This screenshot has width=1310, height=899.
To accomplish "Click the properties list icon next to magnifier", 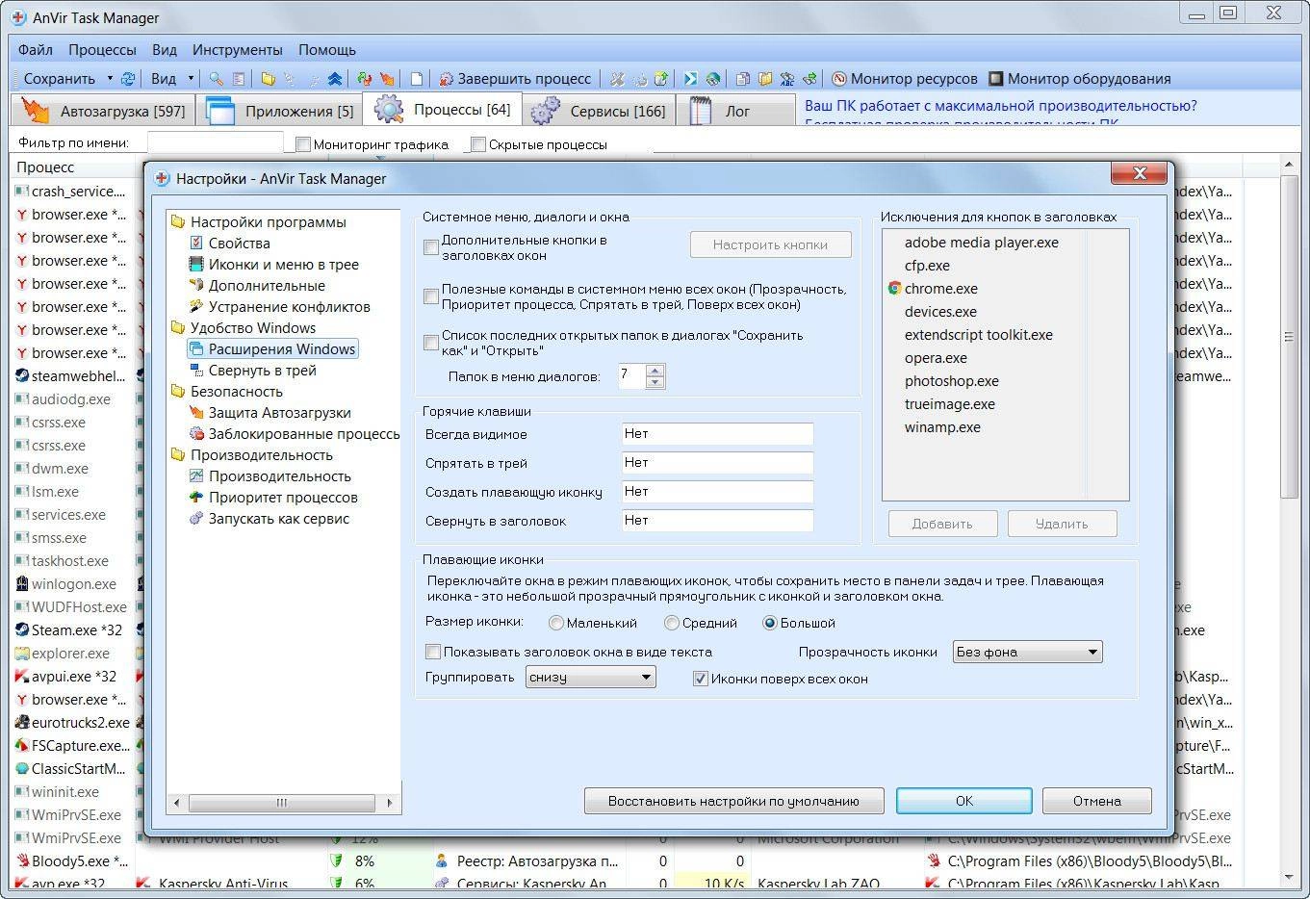I will (x=239, y=79).
